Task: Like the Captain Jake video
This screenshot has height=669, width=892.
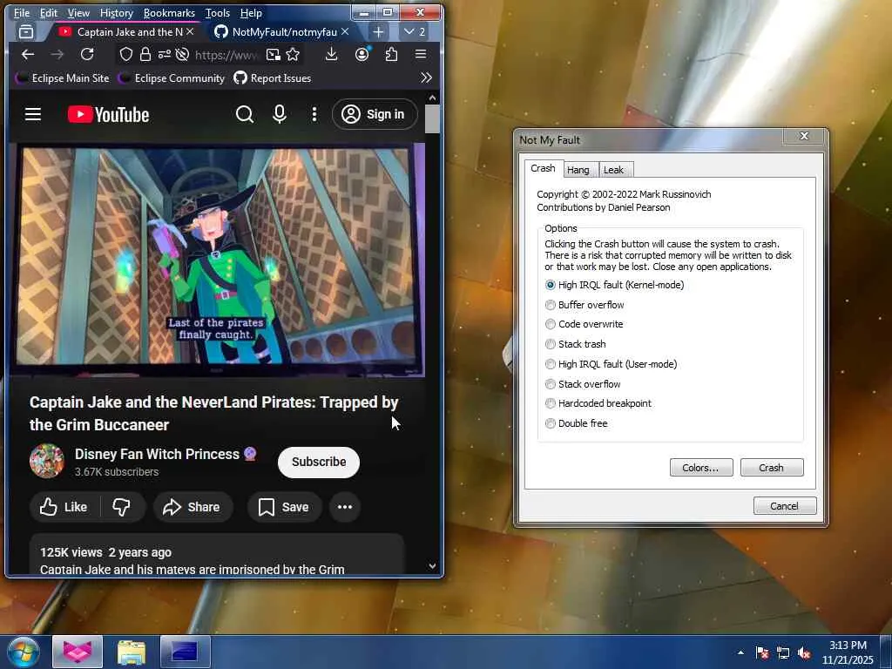Action: click(64, 507)
